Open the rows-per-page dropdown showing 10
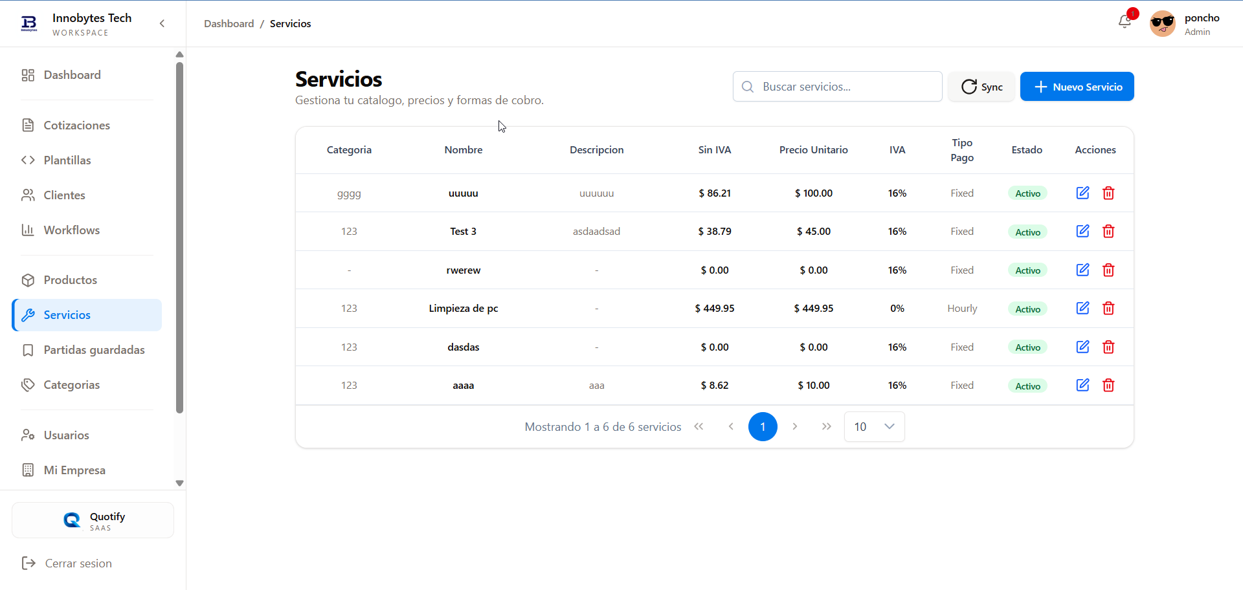 pyautogui.click(x=875, y=426)
